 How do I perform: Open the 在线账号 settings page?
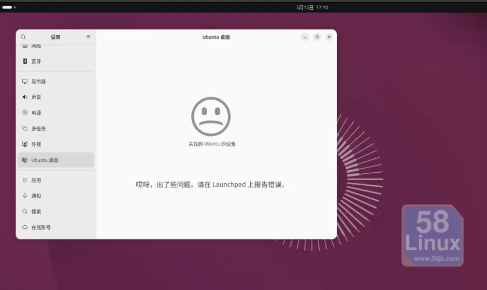[56, 227]
